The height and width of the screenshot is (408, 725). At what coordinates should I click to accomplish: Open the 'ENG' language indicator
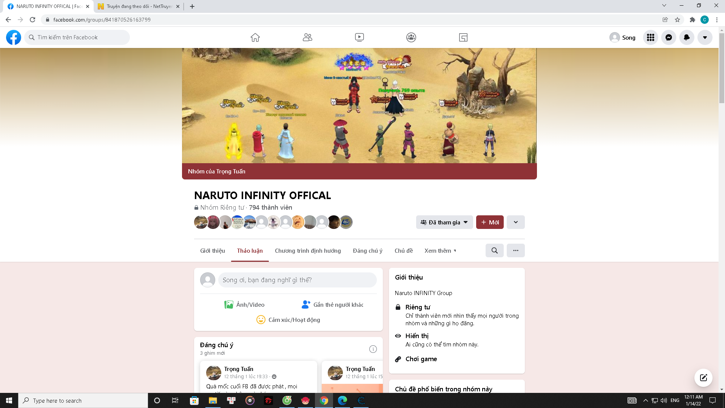675,400
